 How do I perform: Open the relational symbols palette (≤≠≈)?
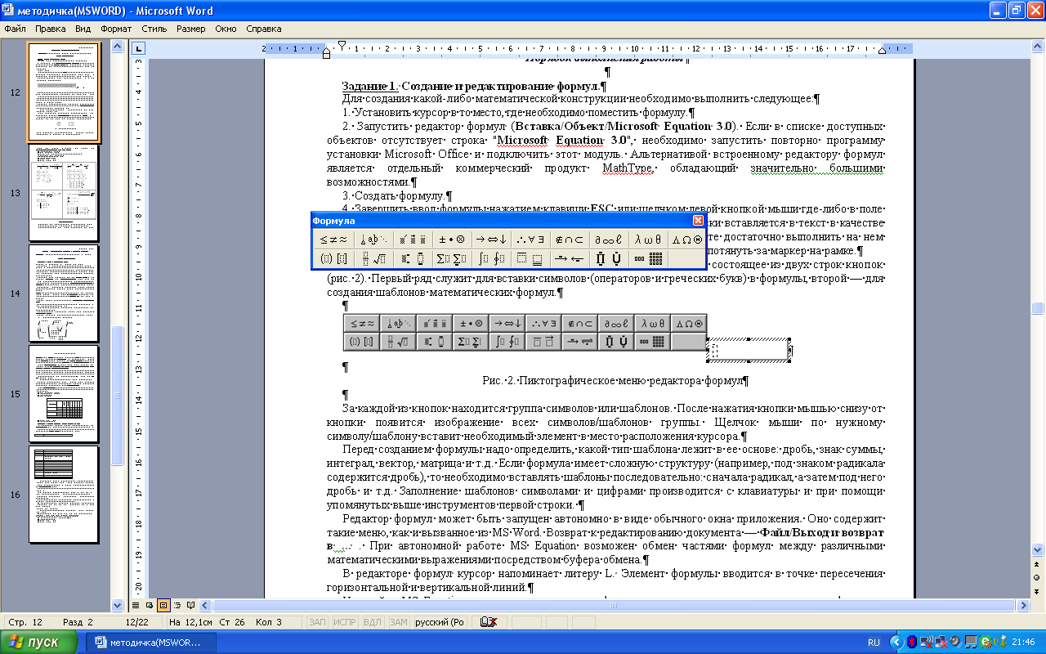point(333,240)
